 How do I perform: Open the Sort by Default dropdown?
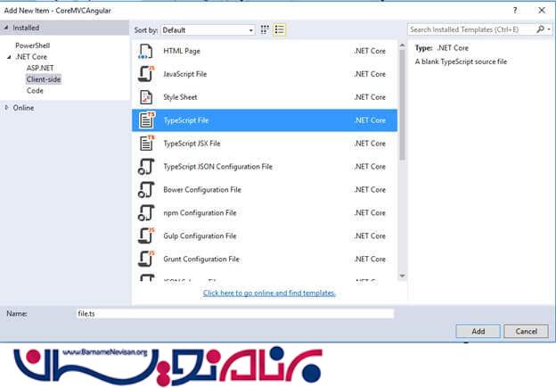208,29
